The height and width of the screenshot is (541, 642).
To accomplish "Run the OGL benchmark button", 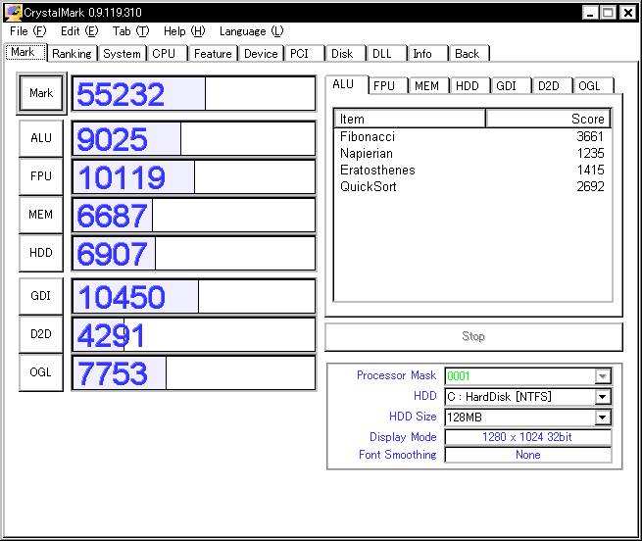I will 41,371.
